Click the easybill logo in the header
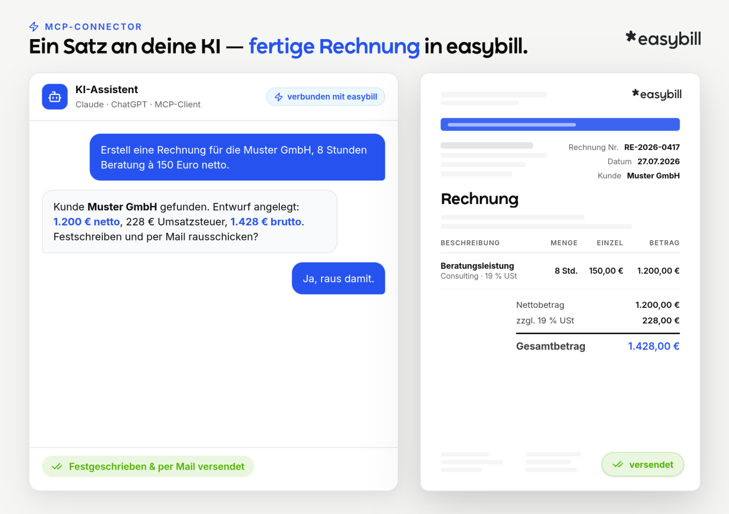 coord(663,39)
